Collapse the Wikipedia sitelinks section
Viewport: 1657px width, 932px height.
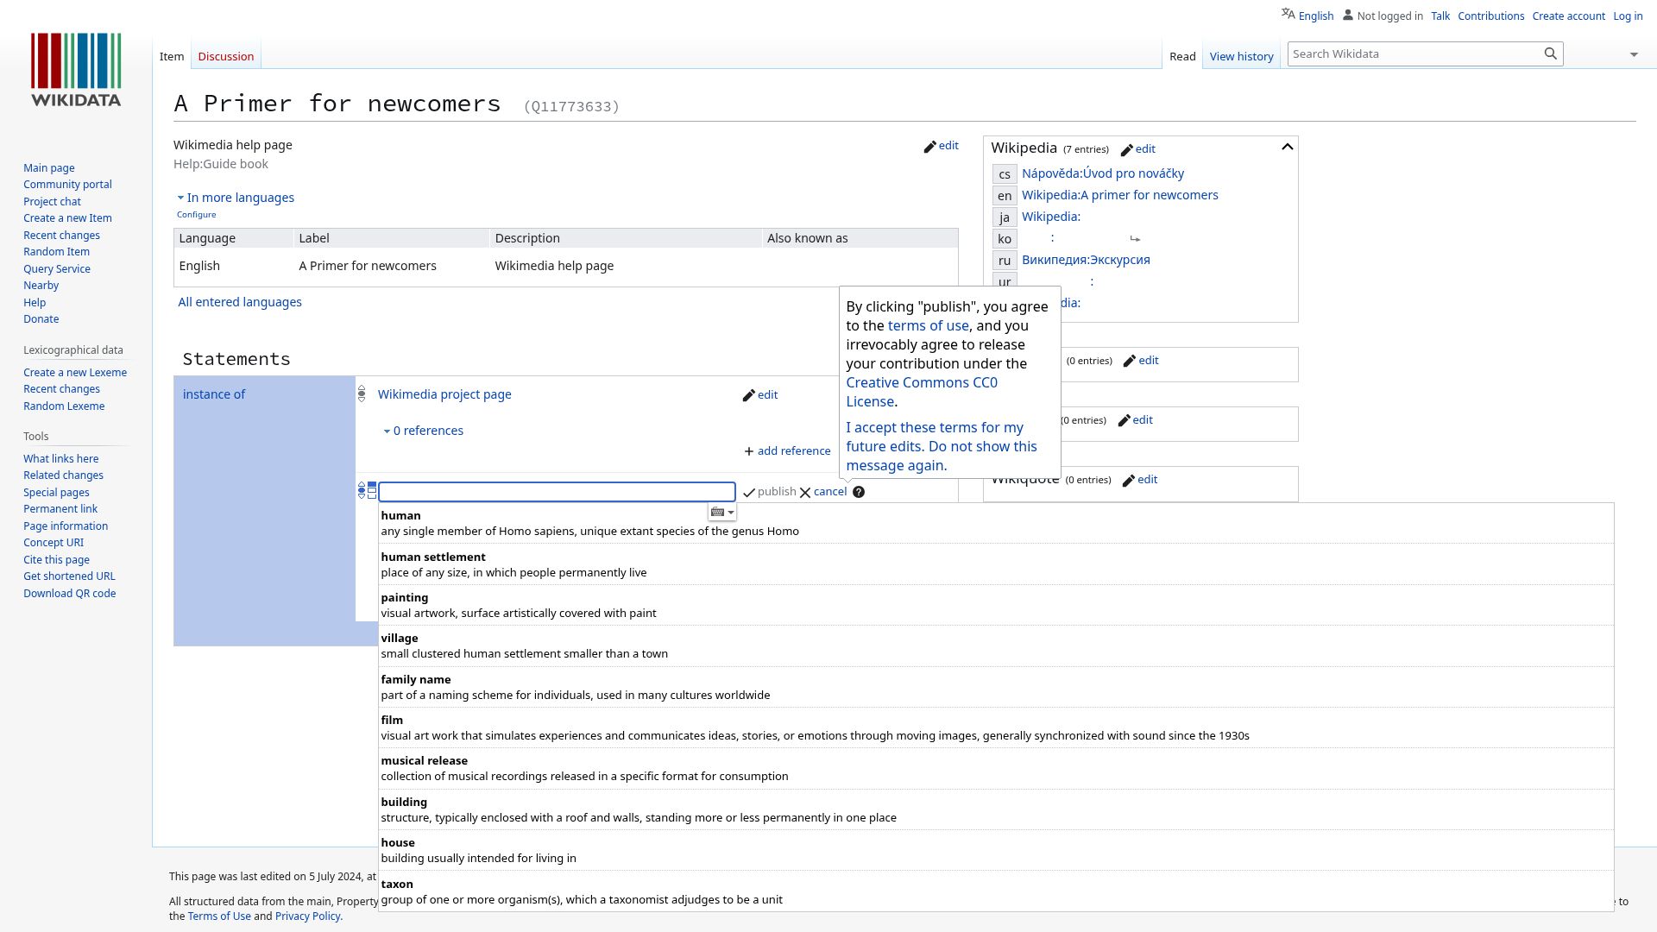pos(1287,148)
